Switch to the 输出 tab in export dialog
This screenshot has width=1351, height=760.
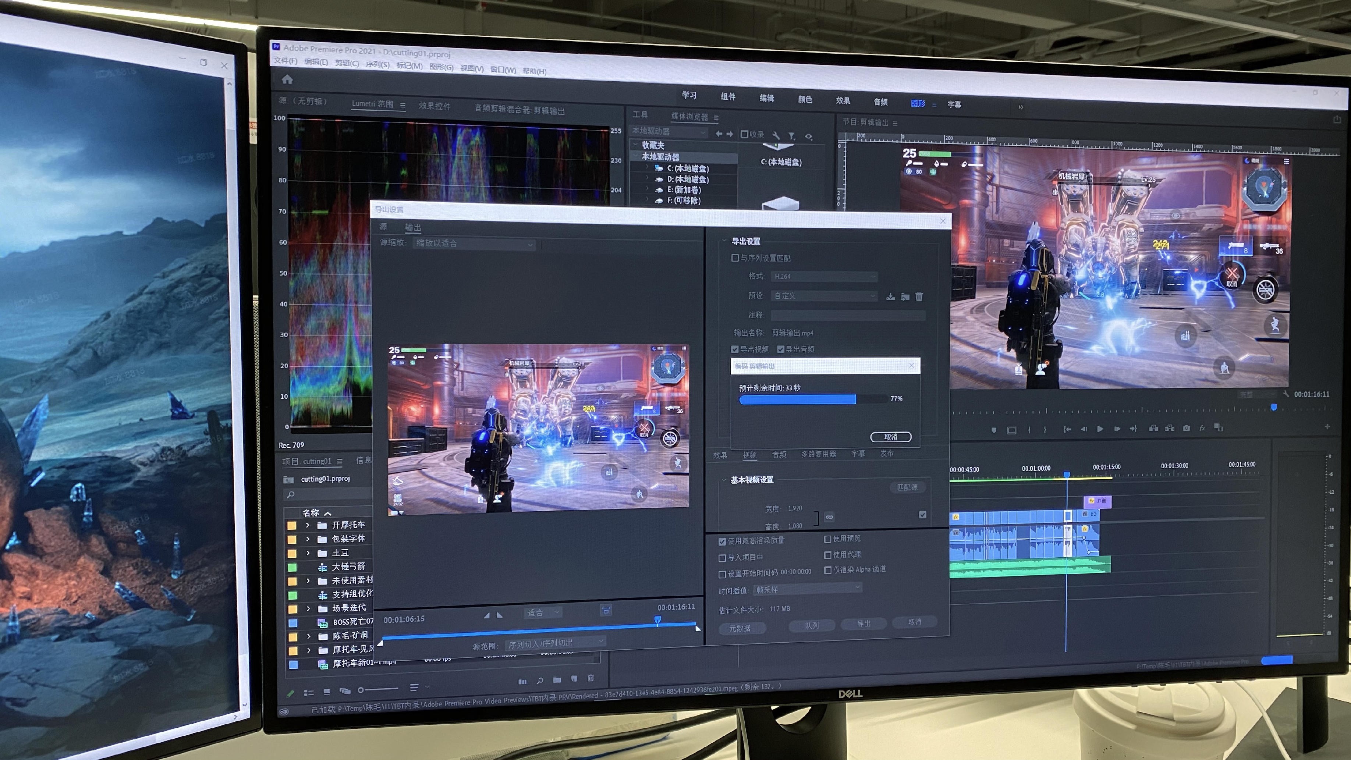coord(413,227)
